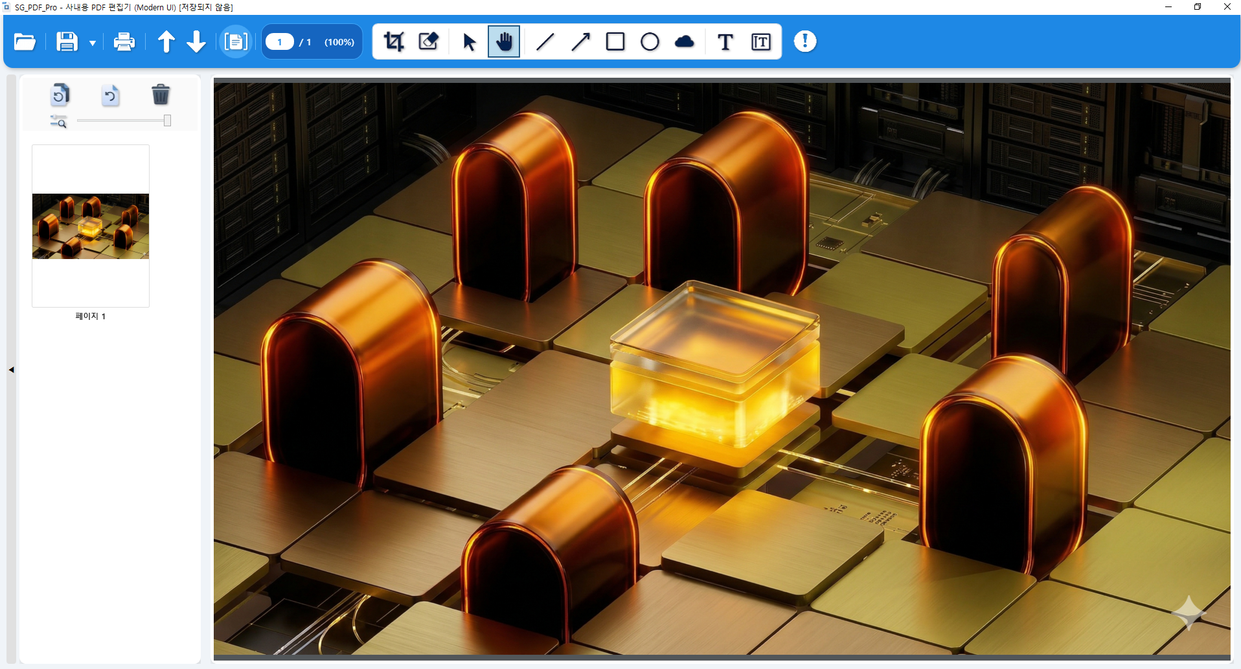1241x669 pixels.
Task: Choose the Rectangle shape tool
Action: (x=615, y=42)
